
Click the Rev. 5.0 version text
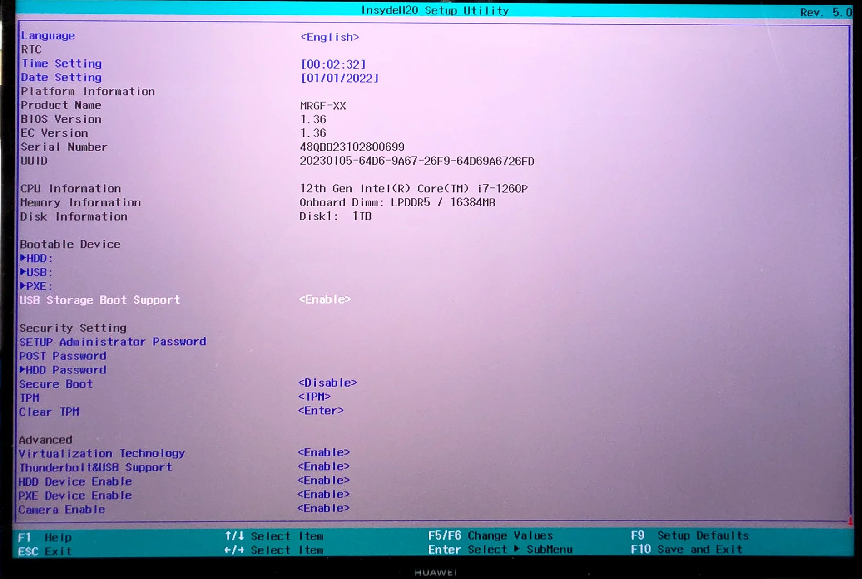coord(826,12)
